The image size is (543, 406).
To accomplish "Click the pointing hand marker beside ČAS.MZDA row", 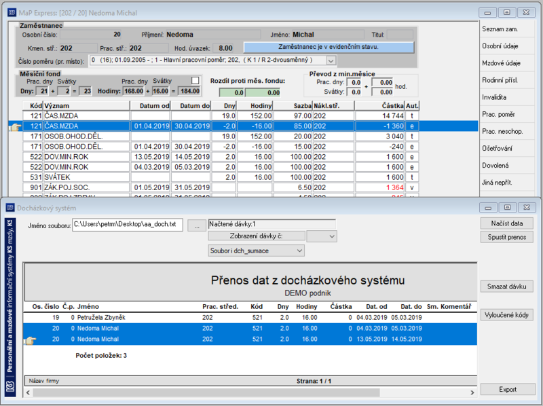I will tap(15, 127).
